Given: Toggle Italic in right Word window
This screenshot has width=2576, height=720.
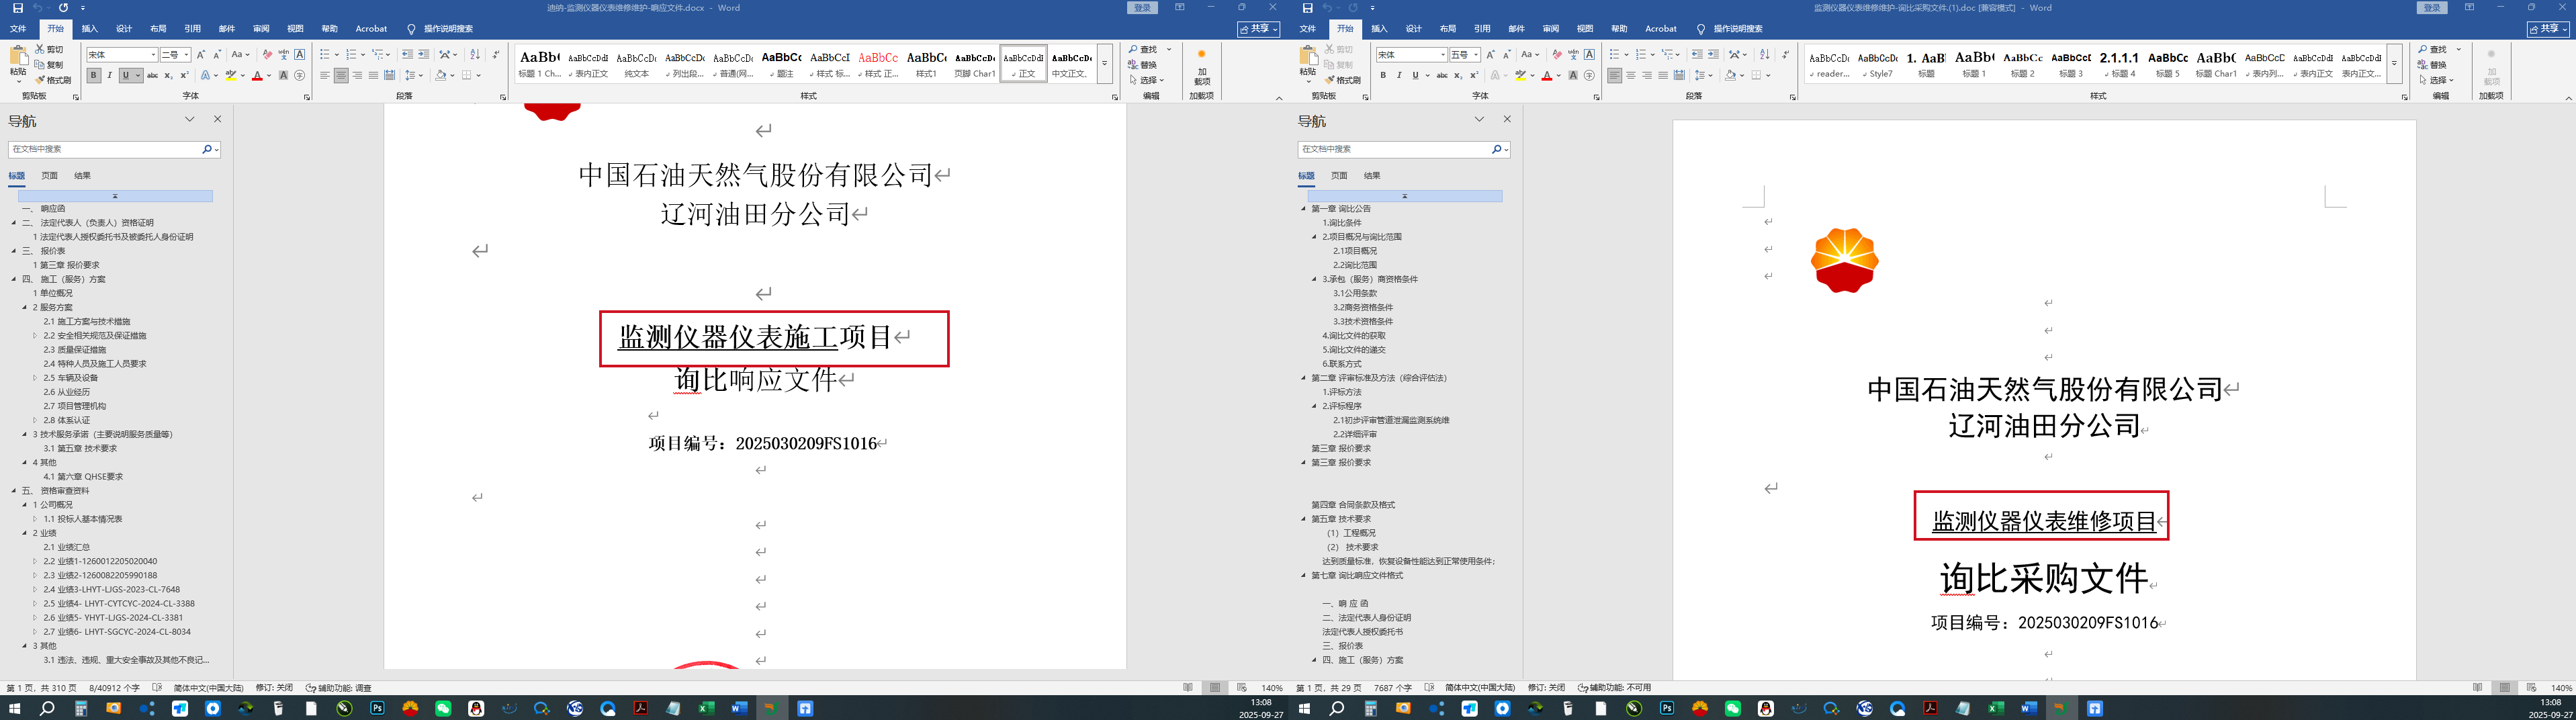Looking at the screenshot, I should 1399,75.
